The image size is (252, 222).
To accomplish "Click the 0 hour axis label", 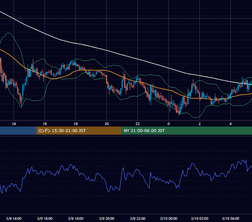I will (x=169, y=124).
